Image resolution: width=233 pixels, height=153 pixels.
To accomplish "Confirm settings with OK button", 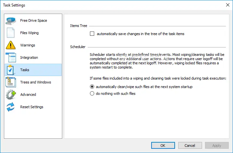I will pyautogui.click(x=163, y=146).
